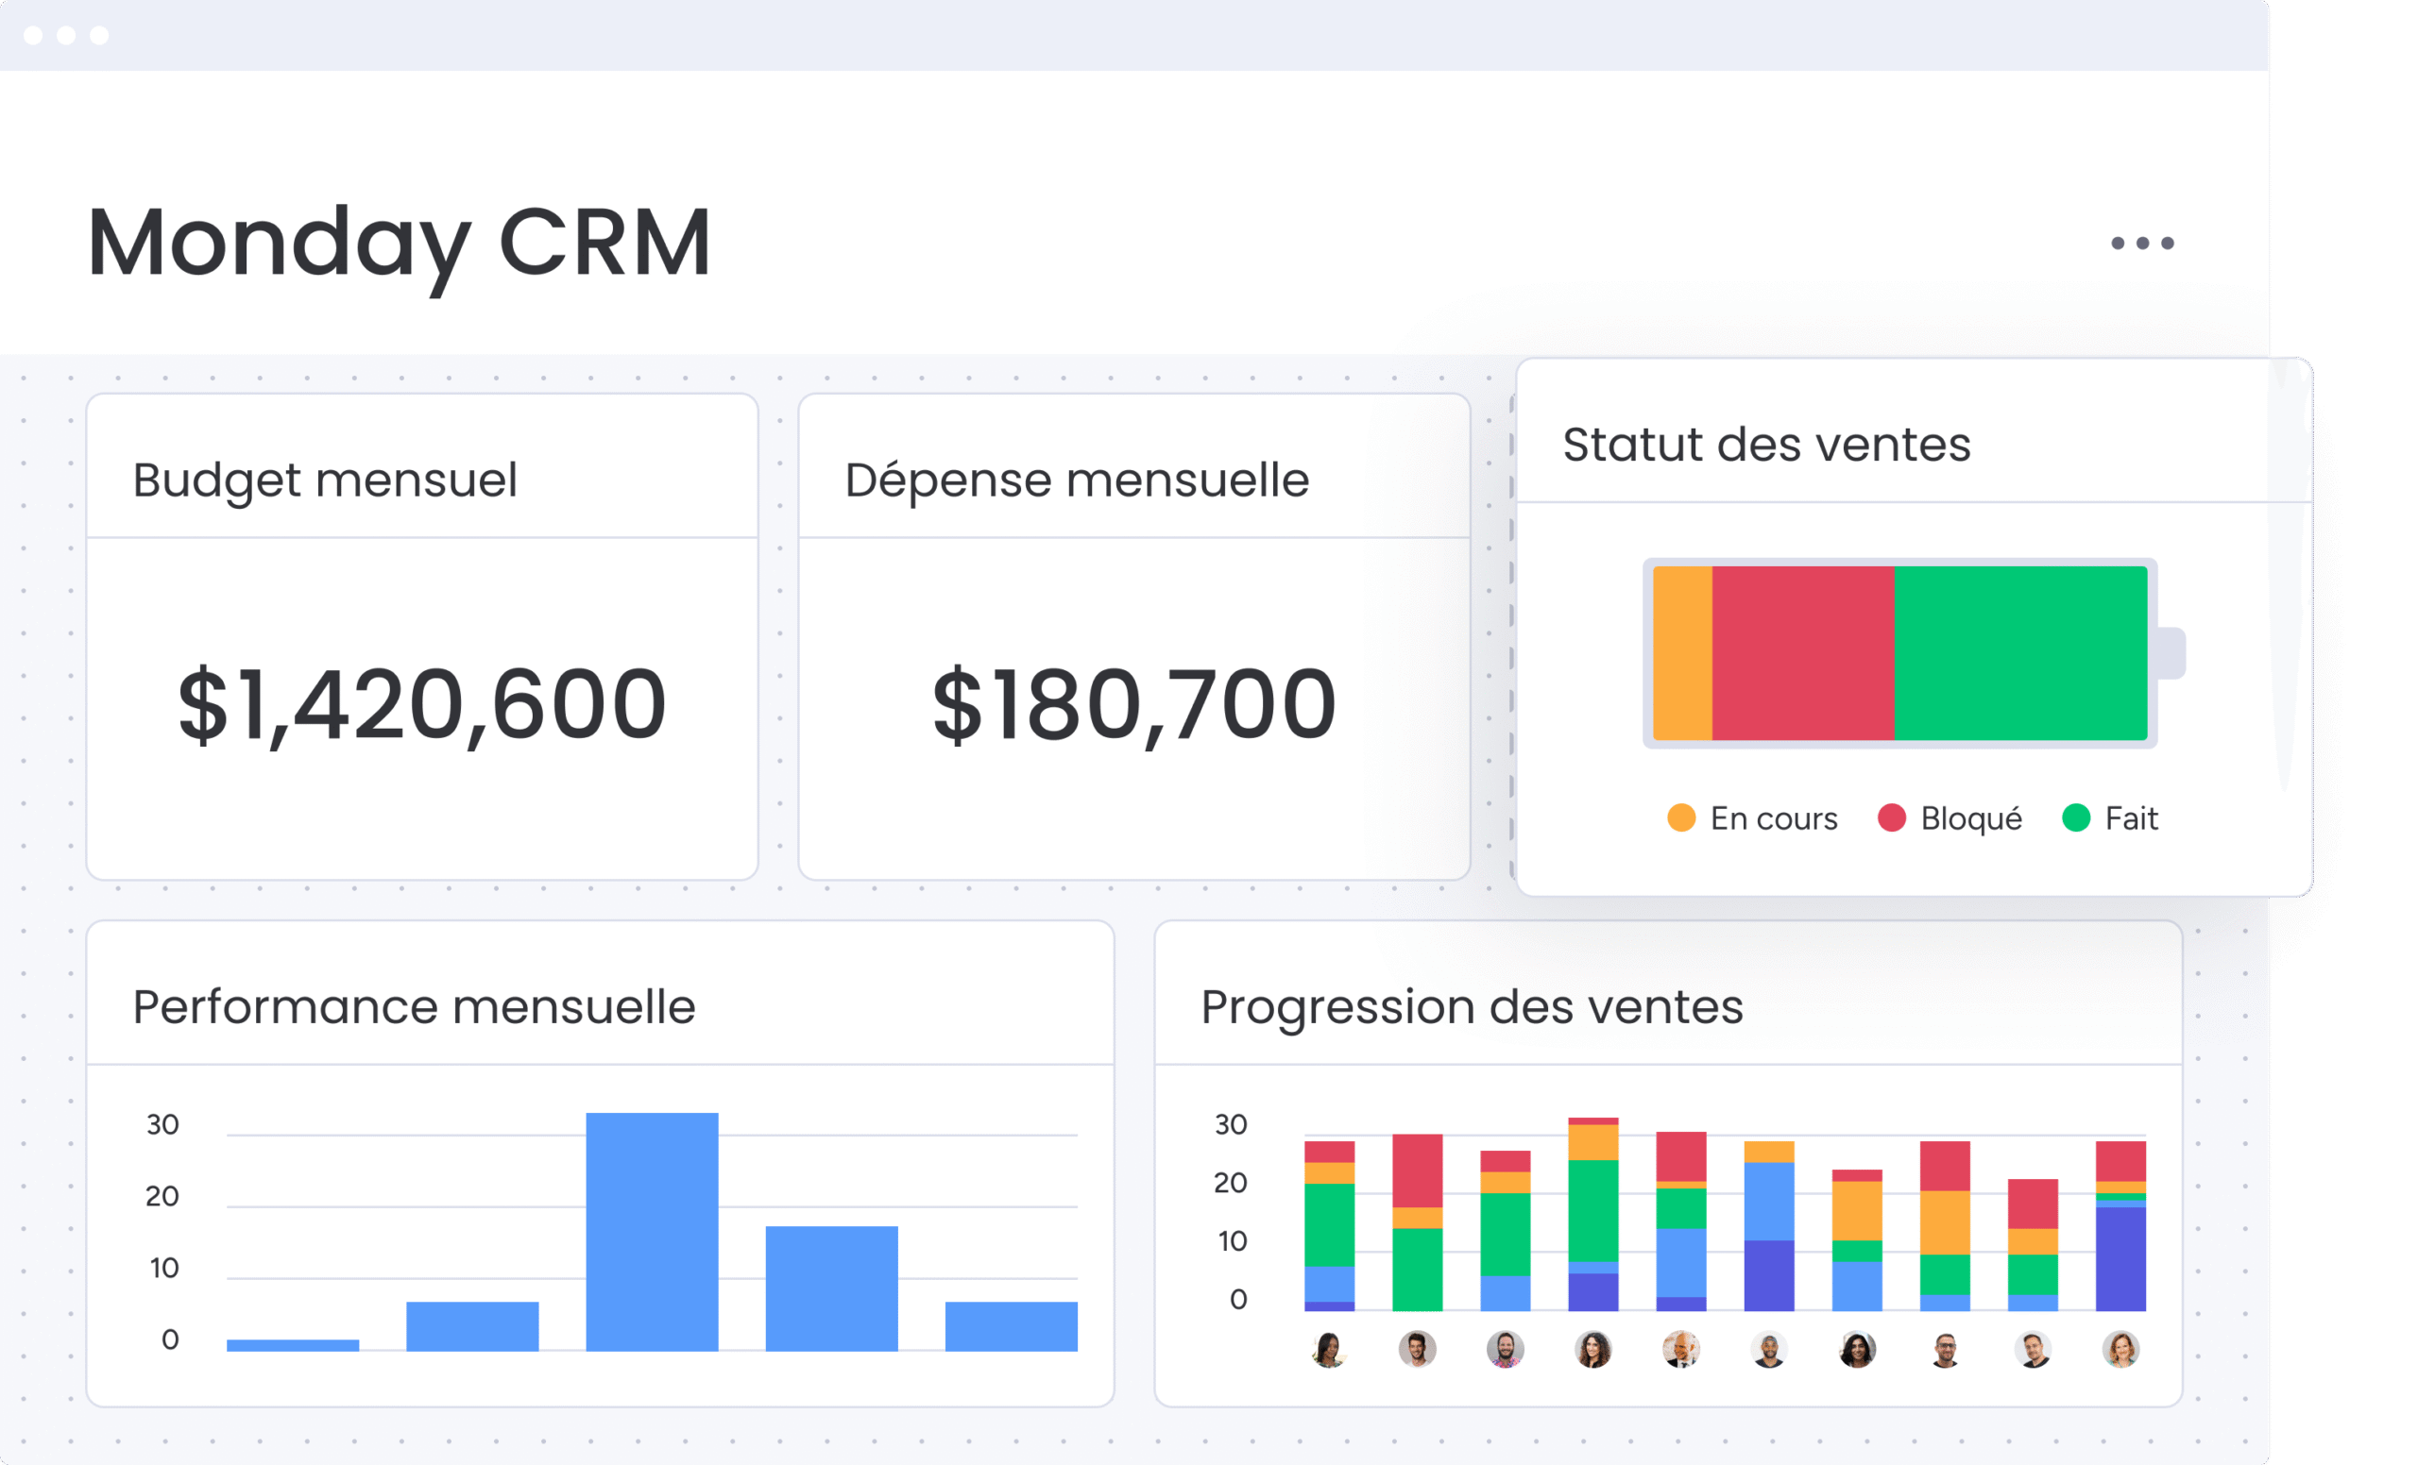Click the last bar in Performance mensuelle
2418x1465 pixels.
(1012, 1327)
